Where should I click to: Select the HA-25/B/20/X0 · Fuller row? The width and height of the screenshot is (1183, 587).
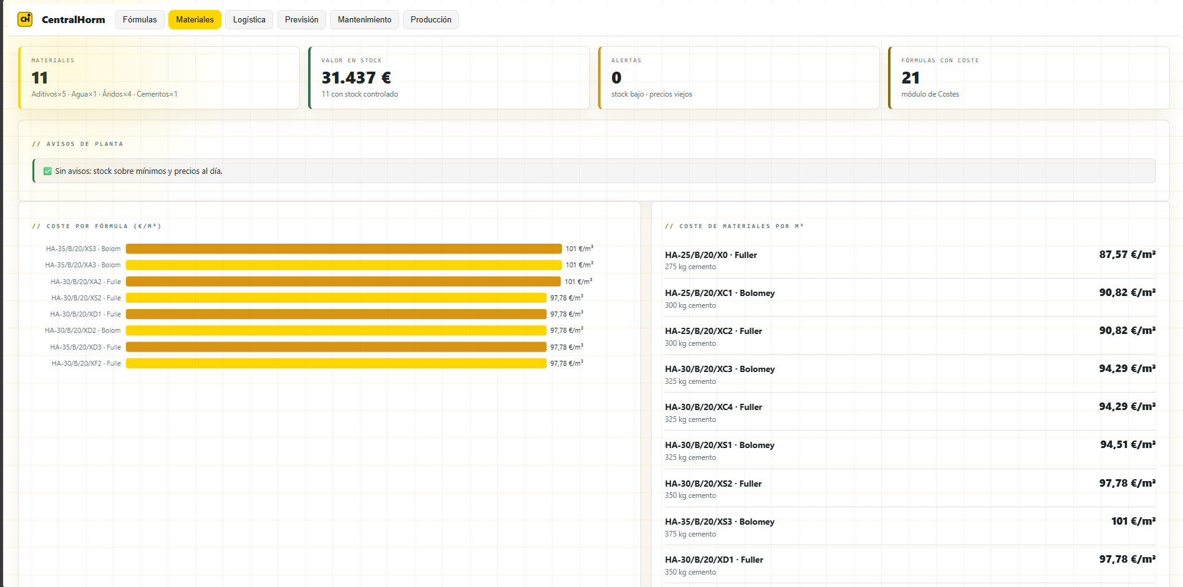910,260
